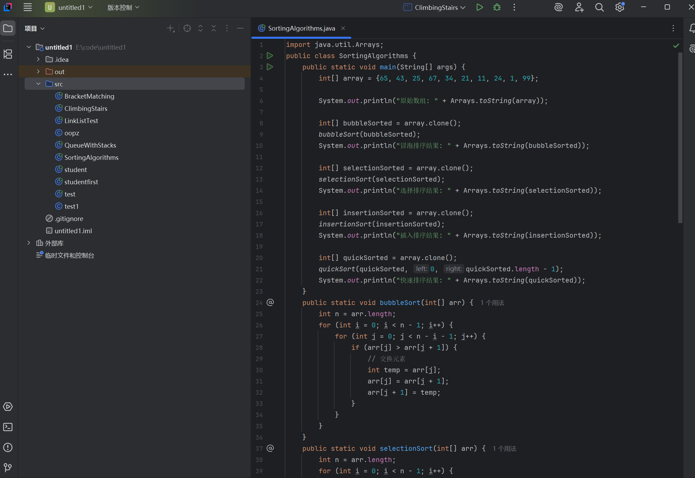Click the gutter @ icon at line 24
The image size is (695, 478).
(270, 302)
